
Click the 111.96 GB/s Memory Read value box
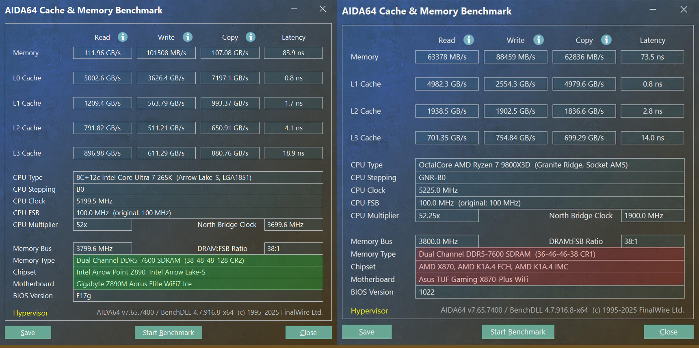[102, 53]
